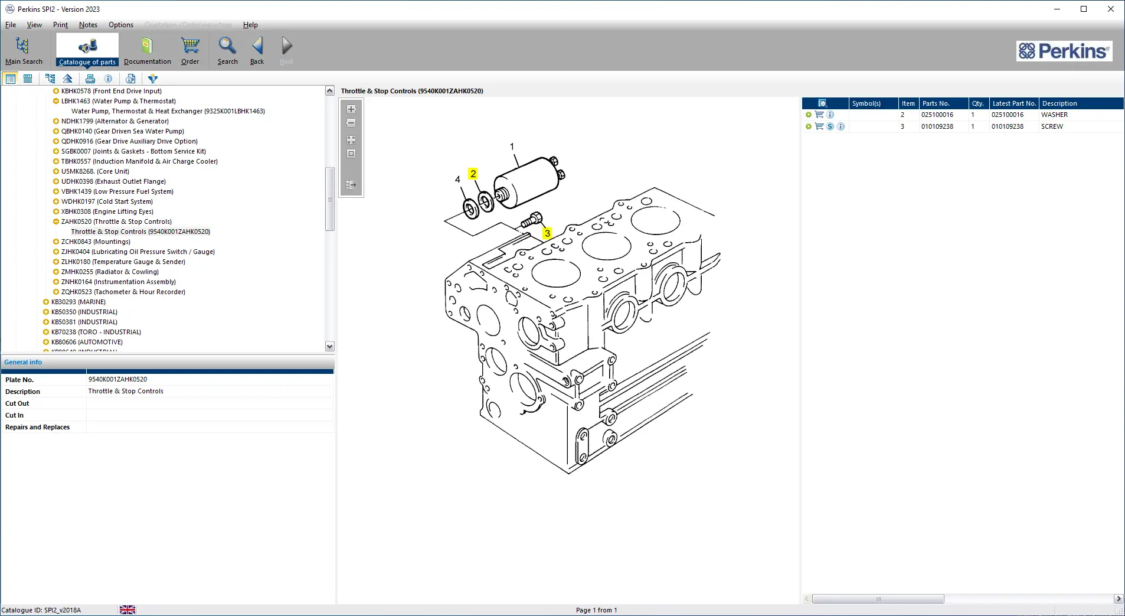The height and width of the screenshot is (616, 1125).
Task: Click the info icon for SCREW row
Action: point(841,126)
